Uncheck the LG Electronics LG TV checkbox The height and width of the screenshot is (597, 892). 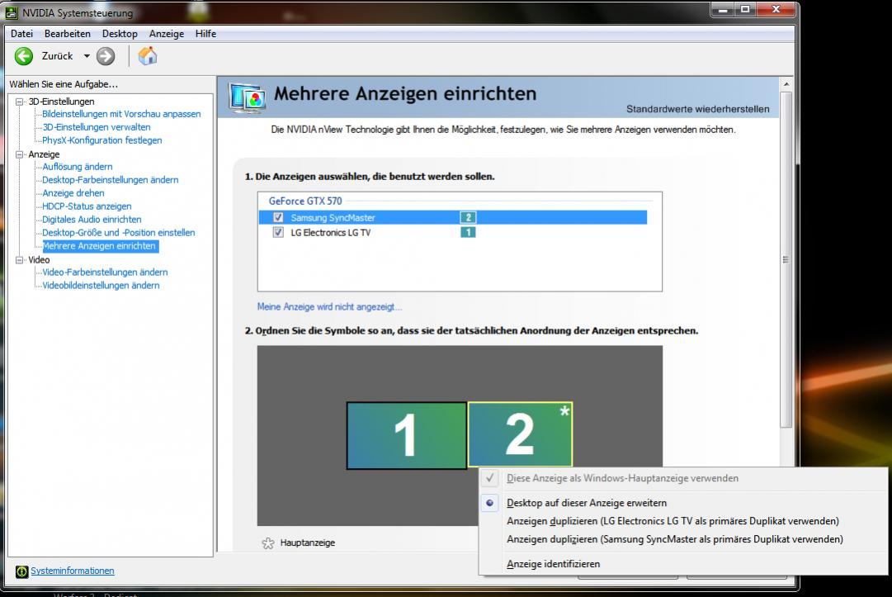point(278,232)
